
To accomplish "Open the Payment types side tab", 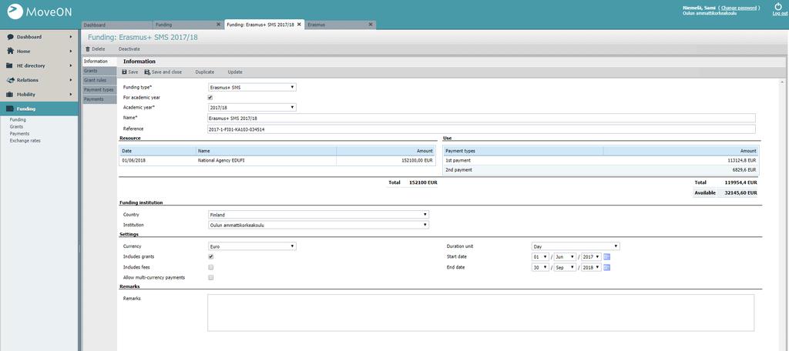I will 99,89.
